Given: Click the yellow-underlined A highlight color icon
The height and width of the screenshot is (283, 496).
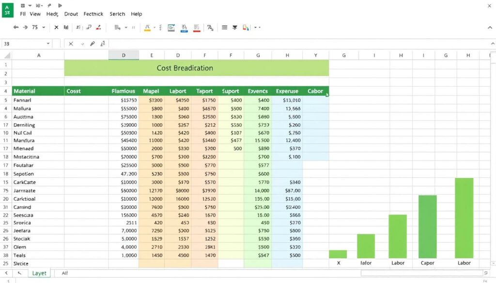Looking at the screenshot, I should tap(147, 28).
